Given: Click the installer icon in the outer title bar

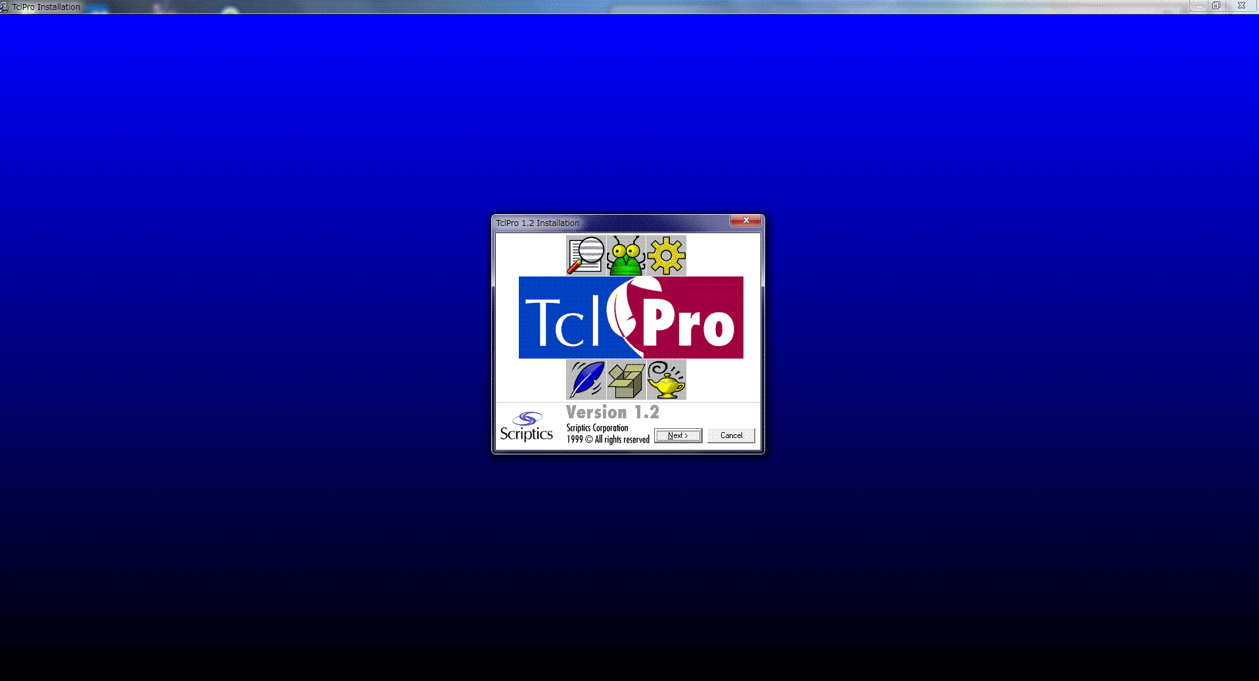Looking at the screenshot, I should pos(5,7).
